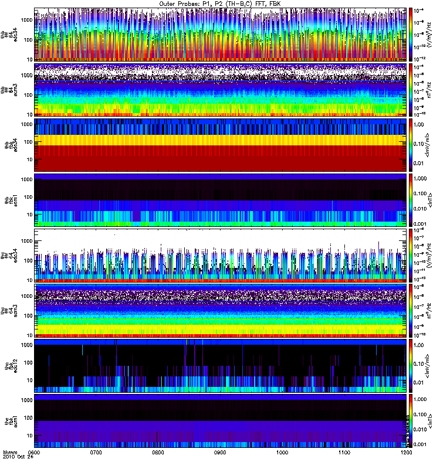This screenshot has height=469, width=440.
Task: Select the thb fbk edc34 filter bank panel
Action: pyautogui.click(x=221, y=145)
